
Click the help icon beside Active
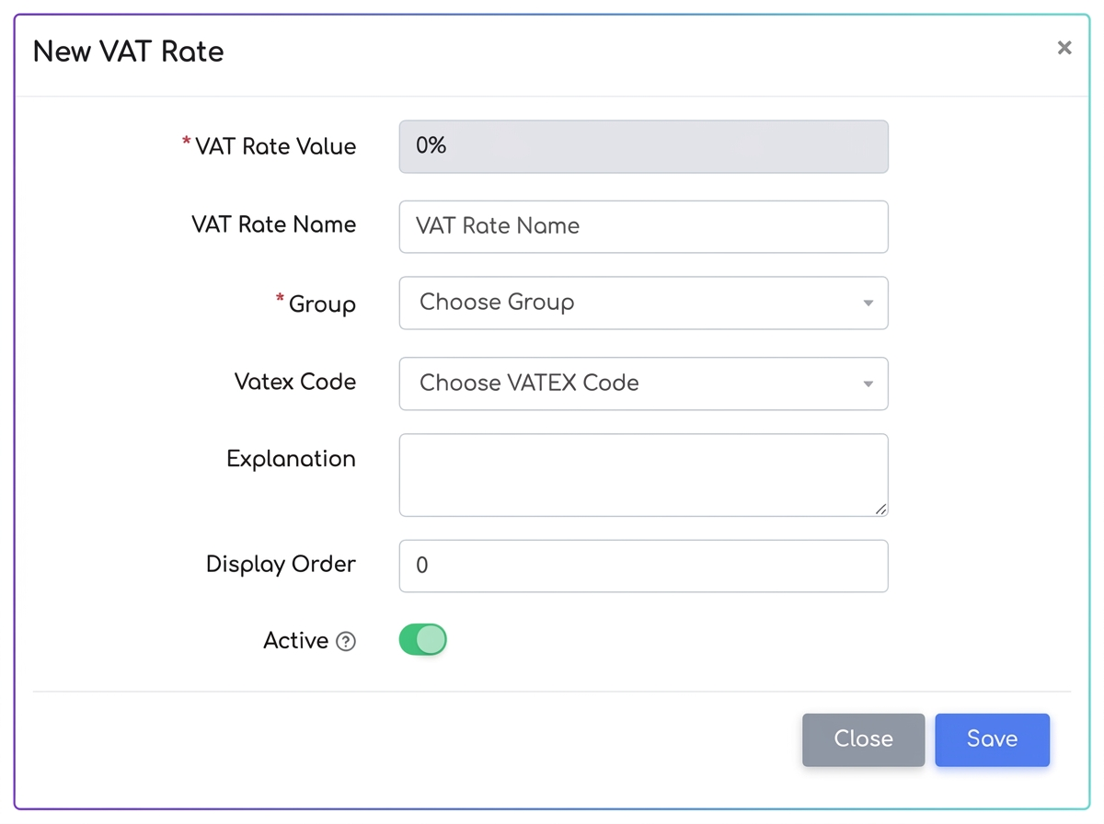[346, 642]
